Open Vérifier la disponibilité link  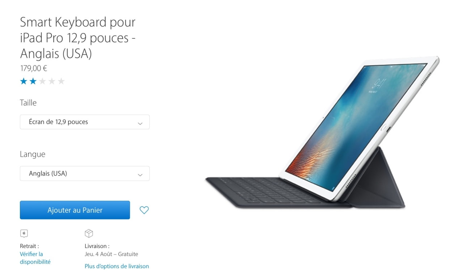[35, 258]
